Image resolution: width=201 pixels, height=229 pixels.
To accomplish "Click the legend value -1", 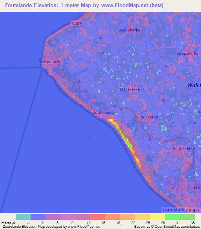I will tap(28, 223).
